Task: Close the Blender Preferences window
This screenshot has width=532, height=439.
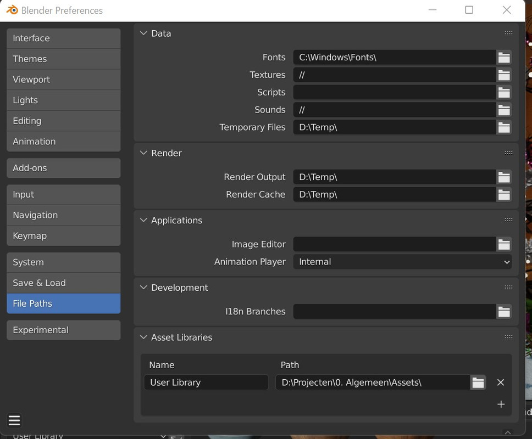Action: point(507,10)
